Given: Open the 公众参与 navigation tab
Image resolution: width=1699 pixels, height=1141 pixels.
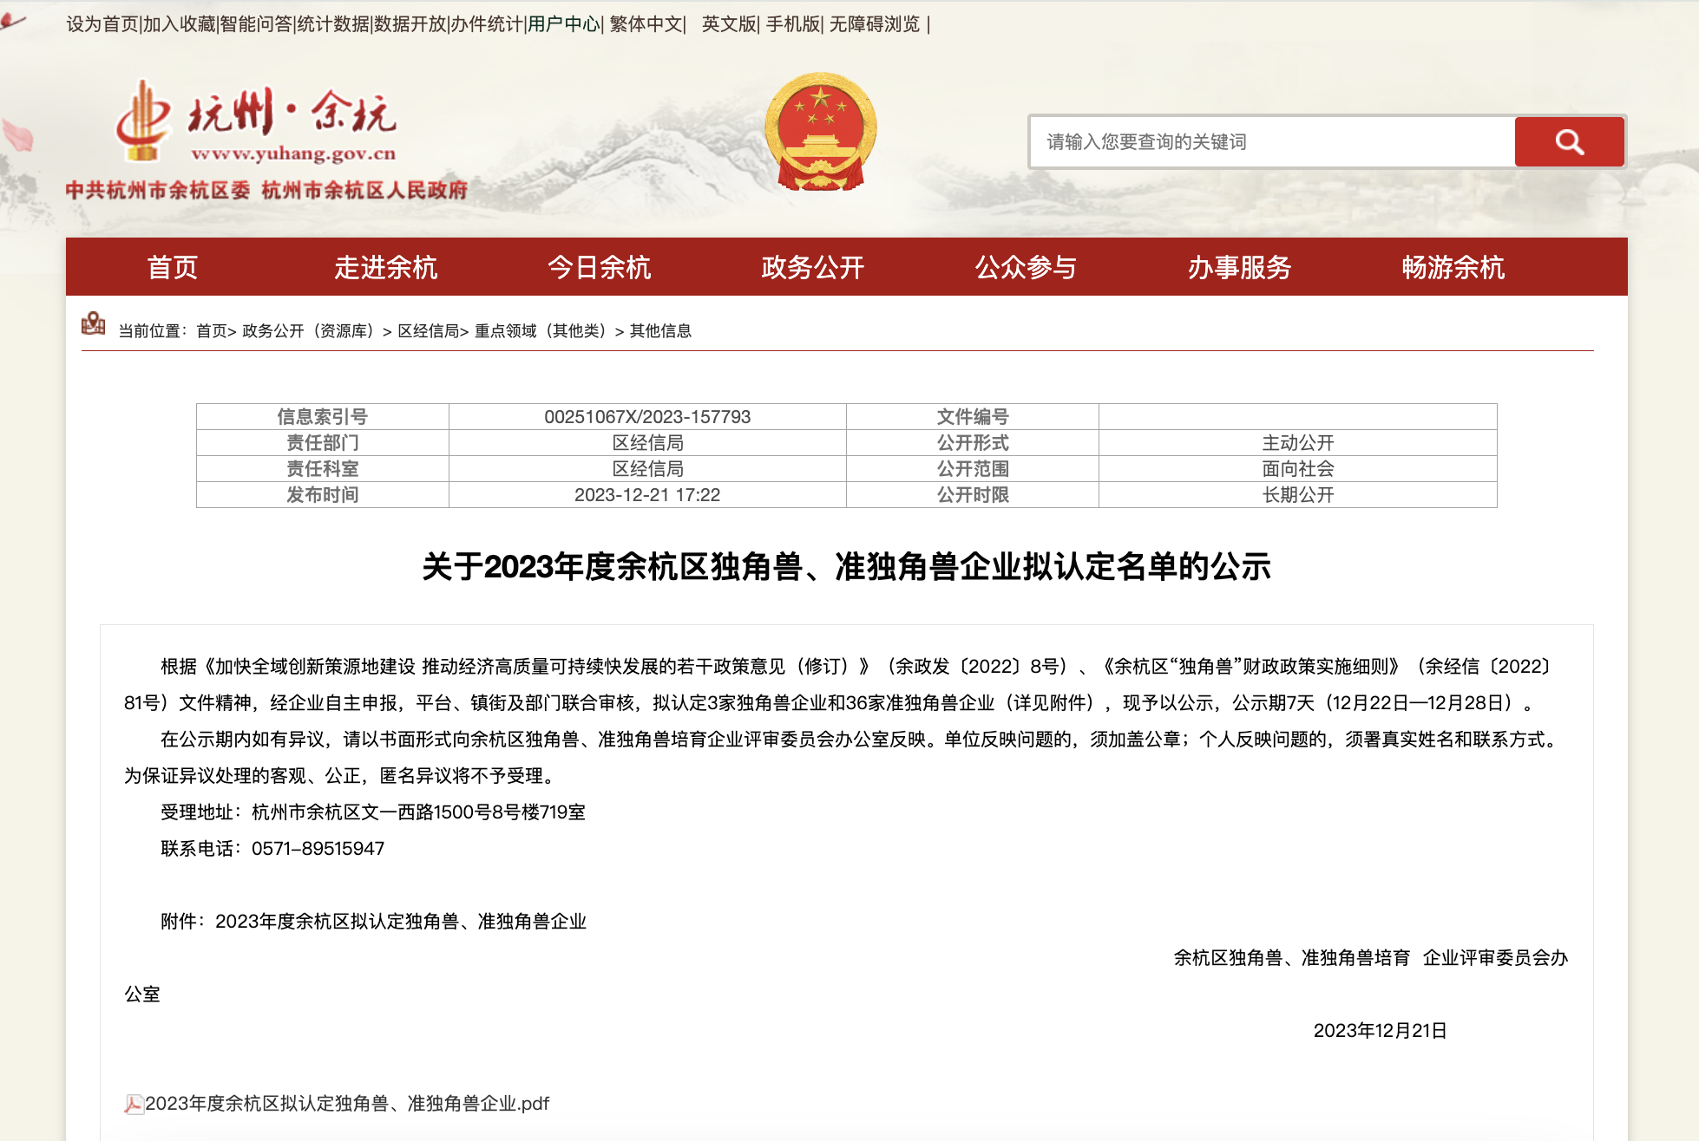Looking at the screenshot, I should (1027, 267).
